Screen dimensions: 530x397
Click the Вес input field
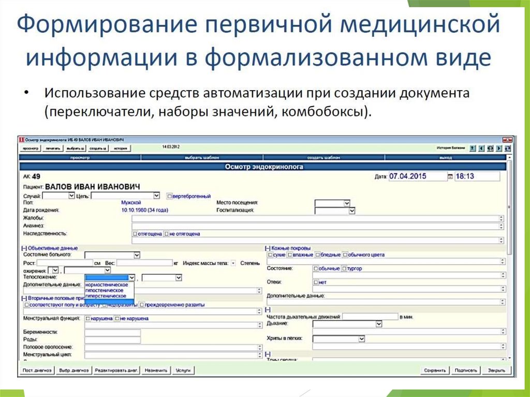pos(145,263)
